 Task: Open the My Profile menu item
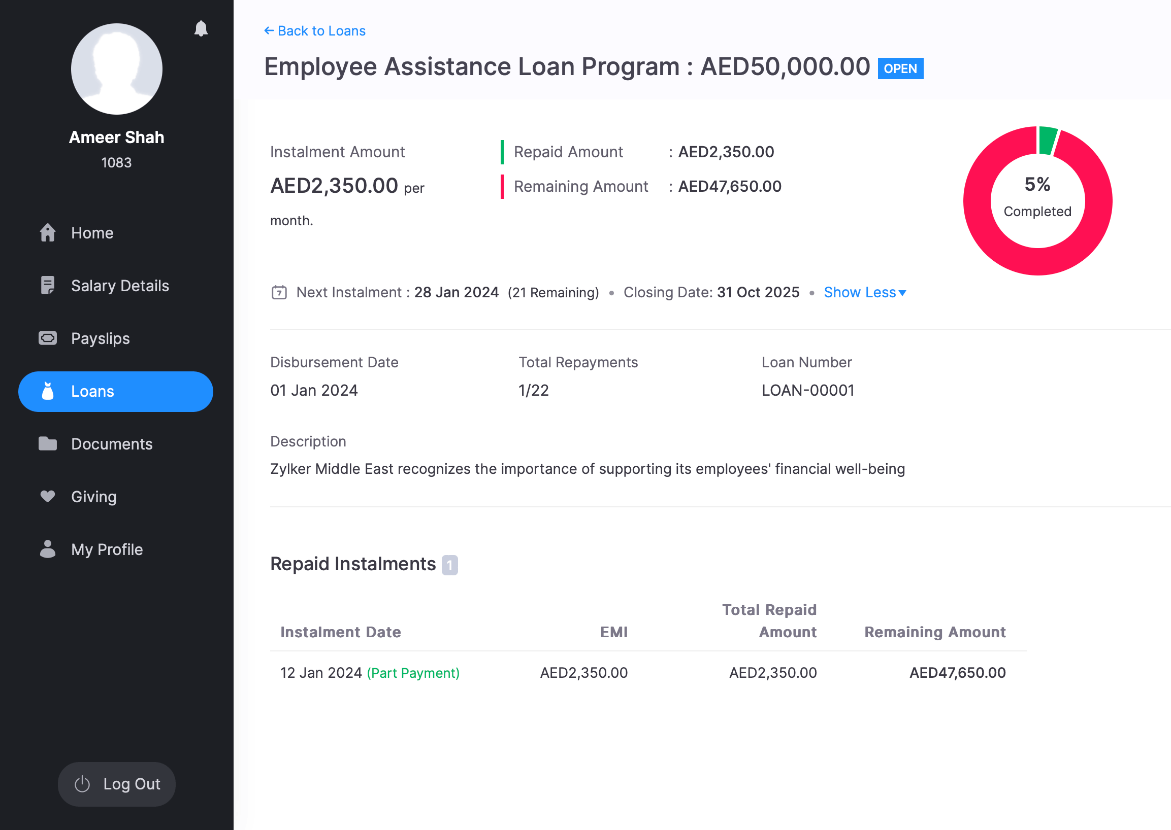[x=107, y=549]
